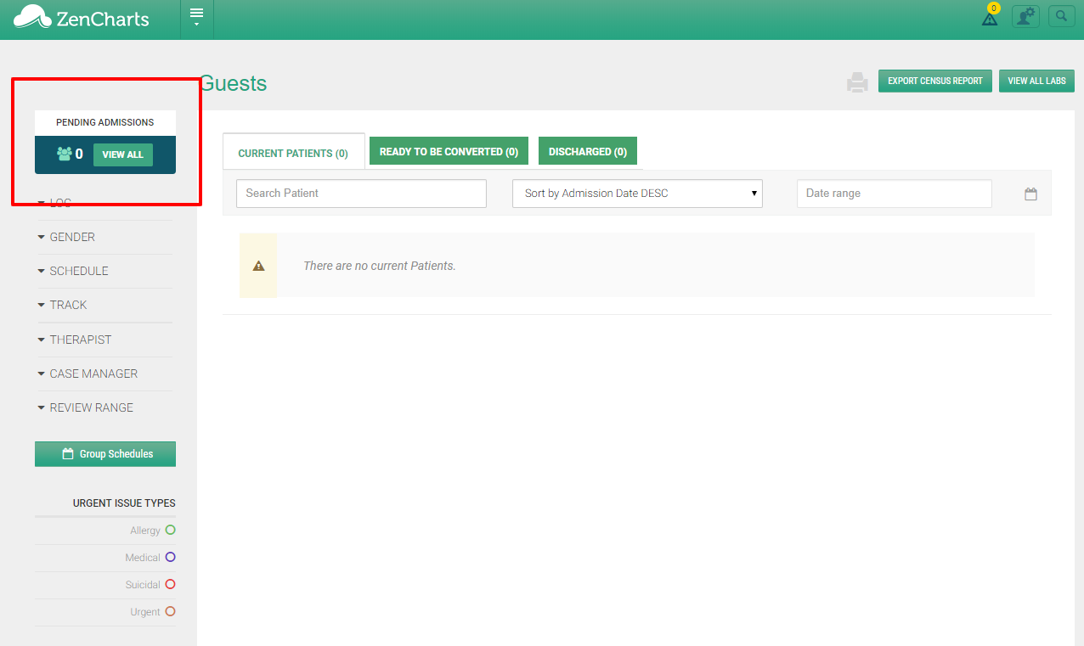Click the pending admissions people icon

[64, 154]
